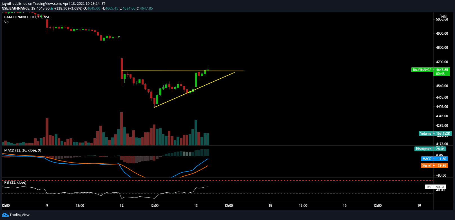Select the yellow ascending trend line

click(x=194, y=90)
